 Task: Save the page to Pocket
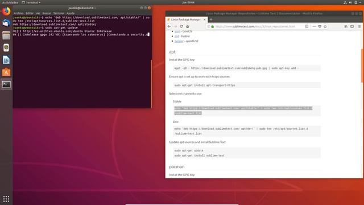point(320,27)
